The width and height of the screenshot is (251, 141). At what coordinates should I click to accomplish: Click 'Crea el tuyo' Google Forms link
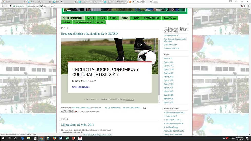click(x=129, y=100)
